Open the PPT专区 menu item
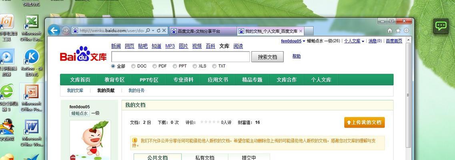This screenshot has width=455, height=160. point(149,80)
